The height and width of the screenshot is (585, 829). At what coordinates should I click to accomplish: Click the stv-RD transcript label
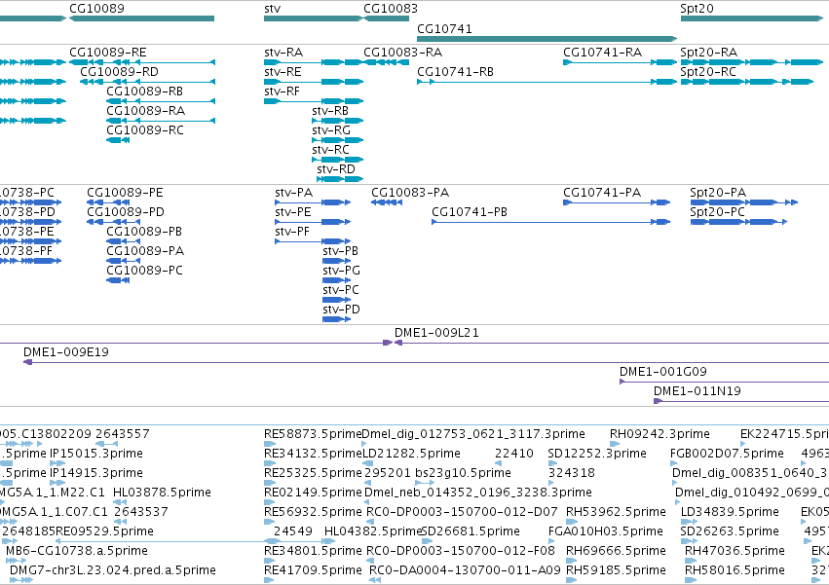pyautogui.click(x=336, y=169)
